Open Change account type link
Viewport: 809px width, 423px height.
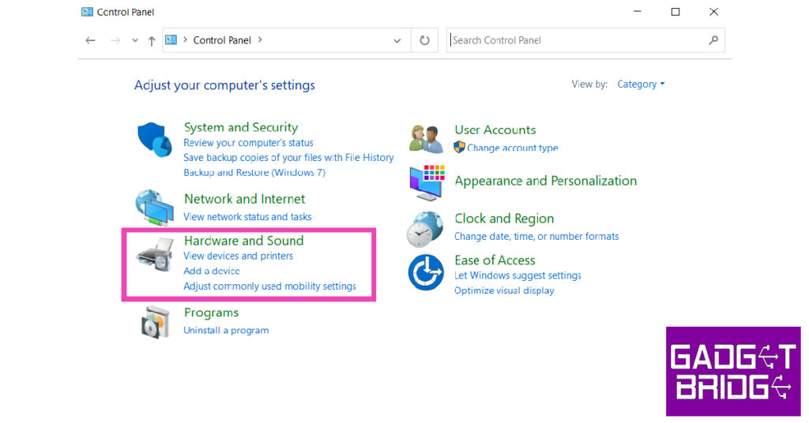512,148
